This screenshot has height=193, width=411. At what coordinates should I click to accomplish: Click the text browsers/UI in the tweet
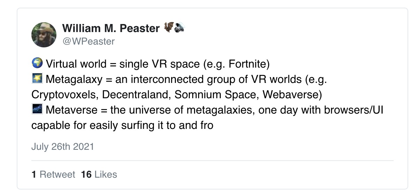(354, 110)
